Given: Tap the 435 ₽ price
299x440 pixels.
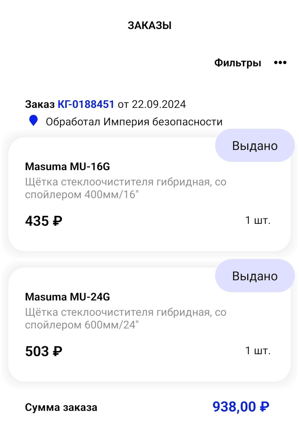Looking at the screenshot, I should [44, 221].
